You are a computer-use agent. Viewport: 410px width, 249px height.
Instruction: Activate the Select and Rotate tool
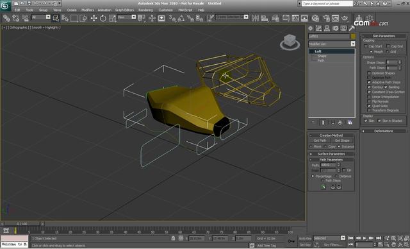coord(103,18)
